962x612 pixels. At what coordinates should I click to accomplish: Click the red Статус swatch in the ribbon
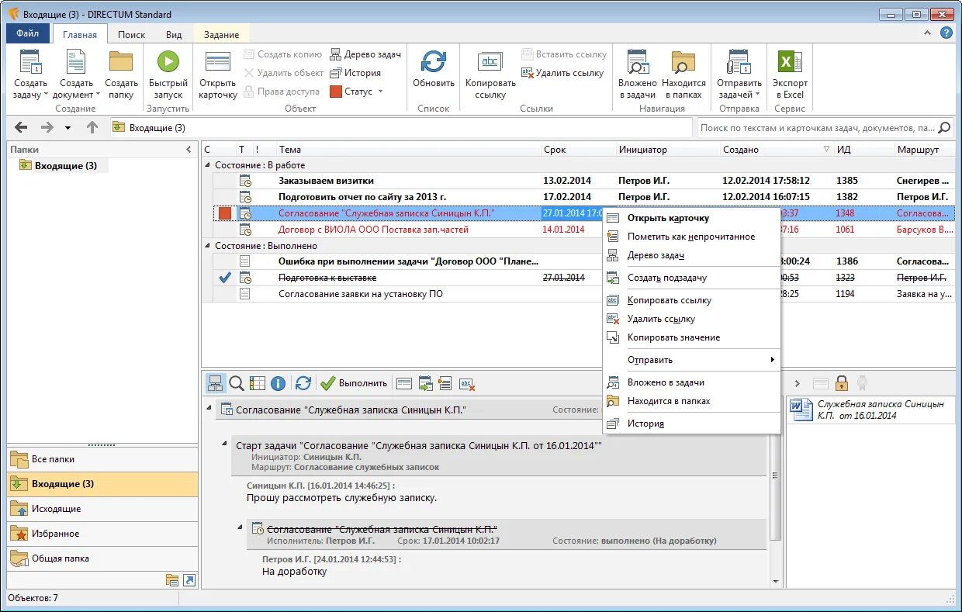point(336,92)
